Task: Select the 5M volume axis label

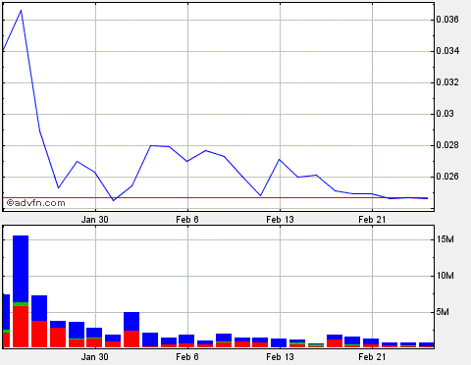Action: [443, 312]
